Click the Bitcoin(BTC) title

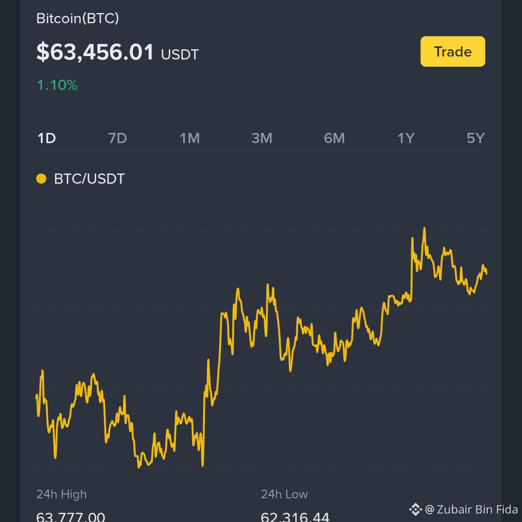[77, 18]
